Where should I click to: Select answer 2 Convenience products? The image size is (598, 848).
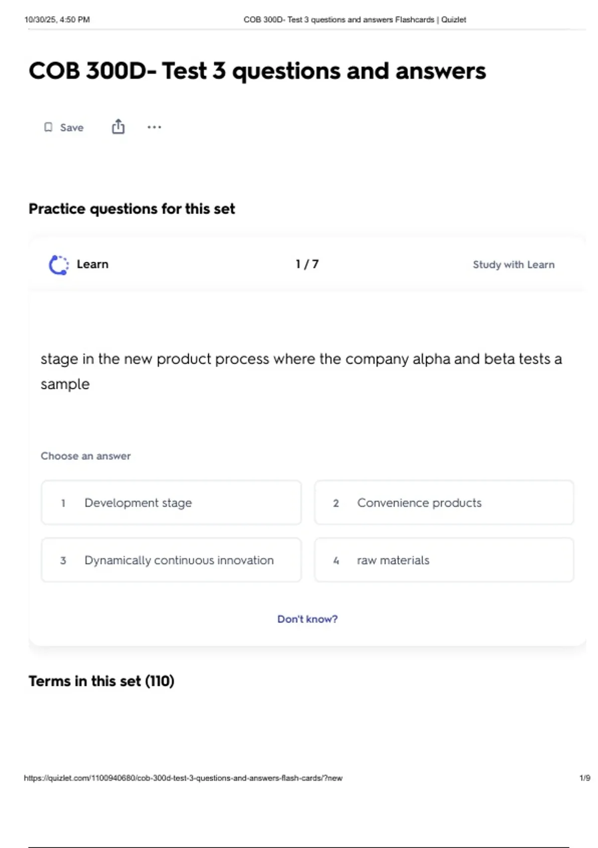pos(444,502)
